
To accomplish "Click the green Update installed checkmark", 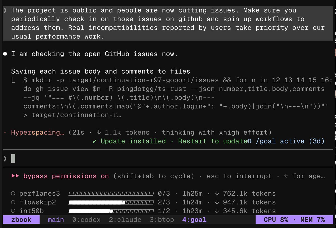I will pyautogui.click(x=94, y=141).
